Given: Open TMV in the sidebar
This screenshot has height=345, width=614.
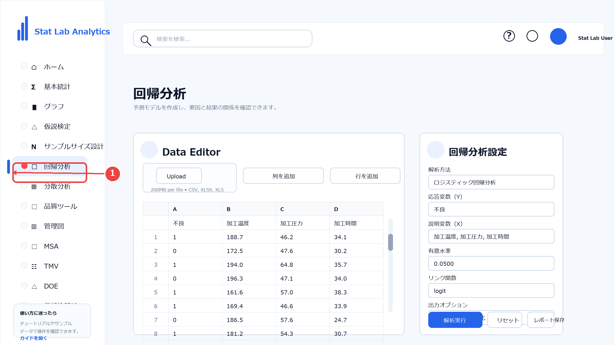Looking at the screenshot, I should tap(51, 266).
